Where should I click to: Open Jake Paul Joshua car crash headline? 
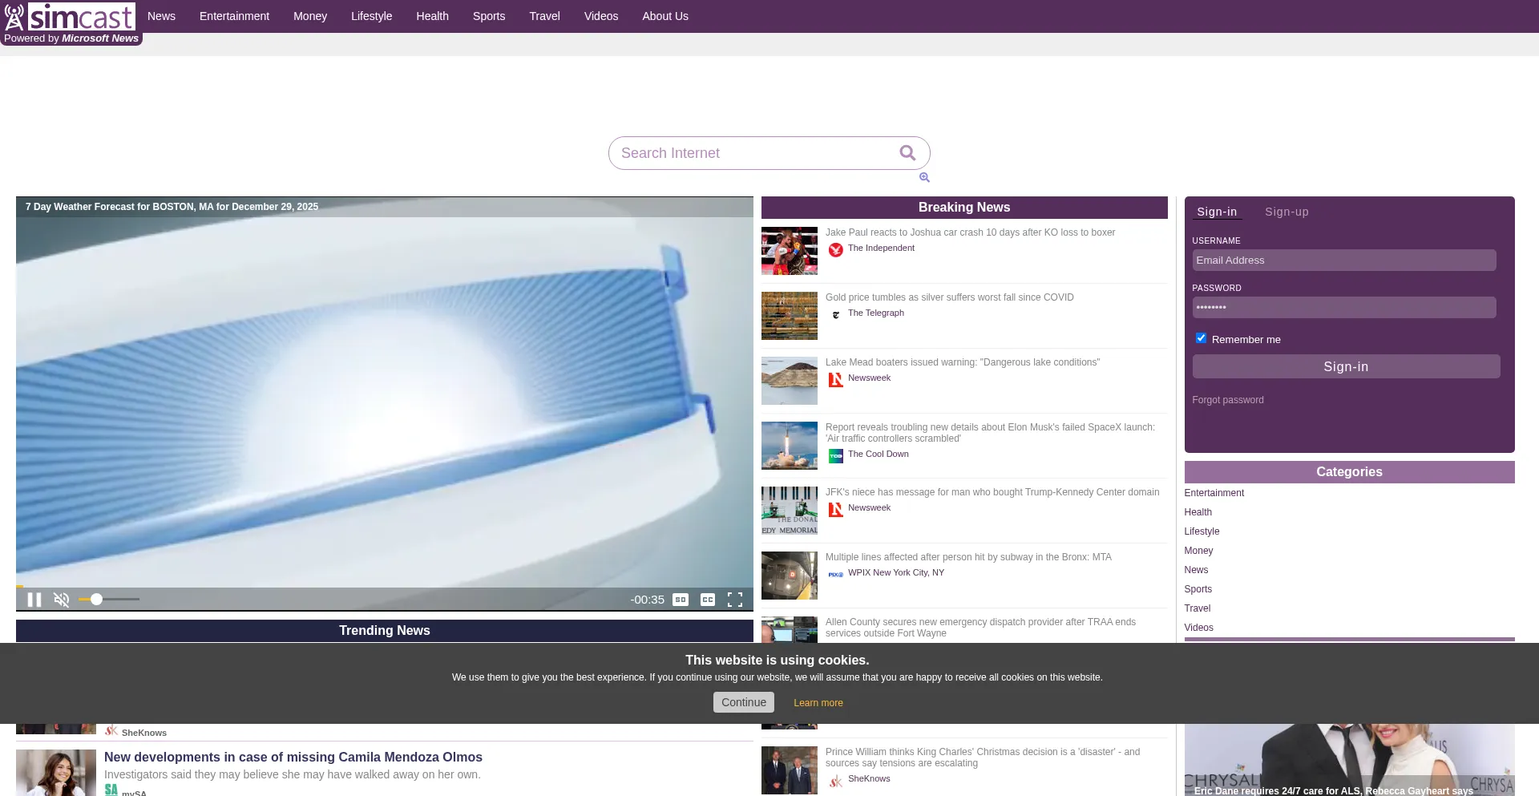tap(971, 232)
